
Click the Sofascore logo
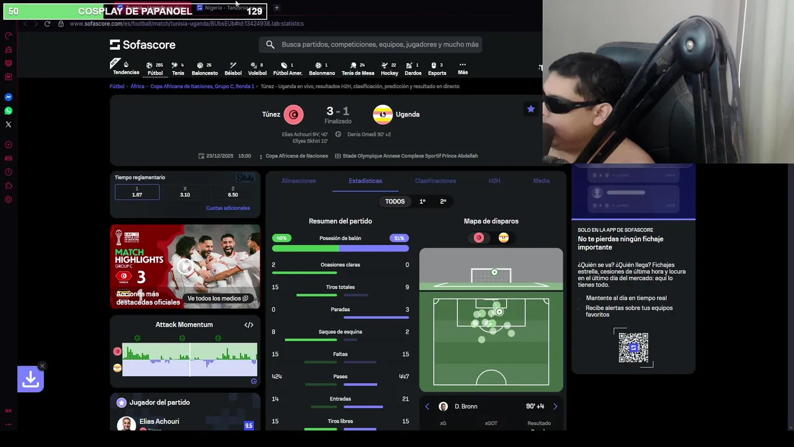click(x=143, y=45)
